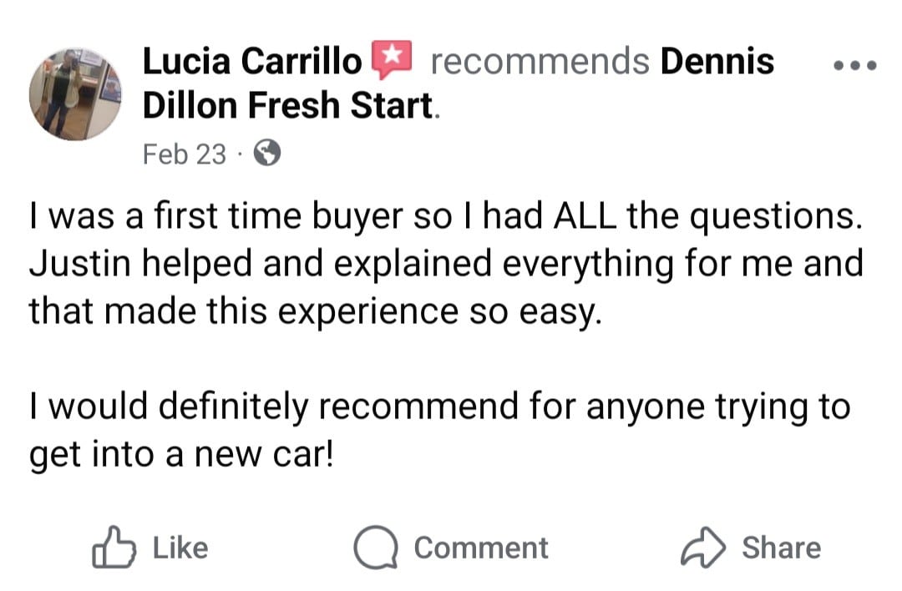Toggle the post's public visibility setting
This screenshot has width=902, height=591.
coord(268,153)
